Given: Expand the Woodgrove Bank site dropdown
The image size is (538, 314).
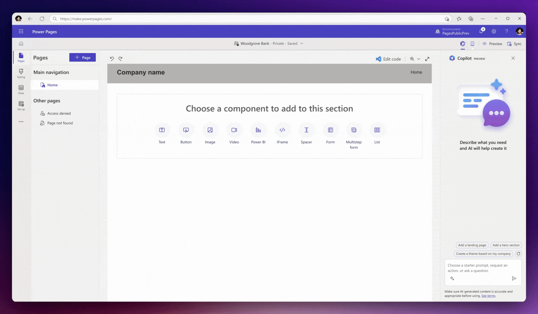Looking at the screenshot, I should point(302,43).
